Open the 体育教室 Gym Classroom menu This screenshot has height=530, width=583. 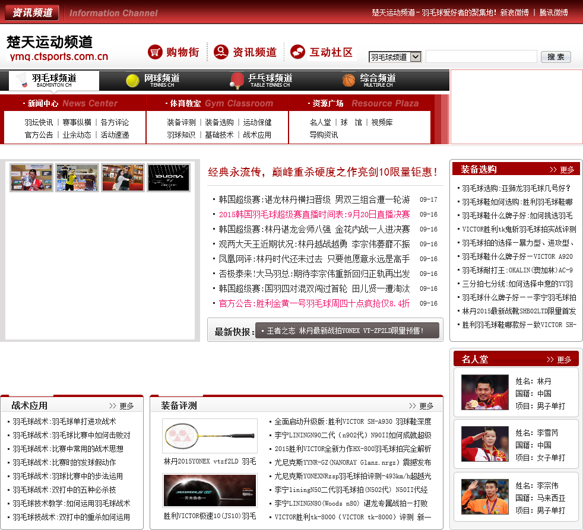[x=220, y=103]
